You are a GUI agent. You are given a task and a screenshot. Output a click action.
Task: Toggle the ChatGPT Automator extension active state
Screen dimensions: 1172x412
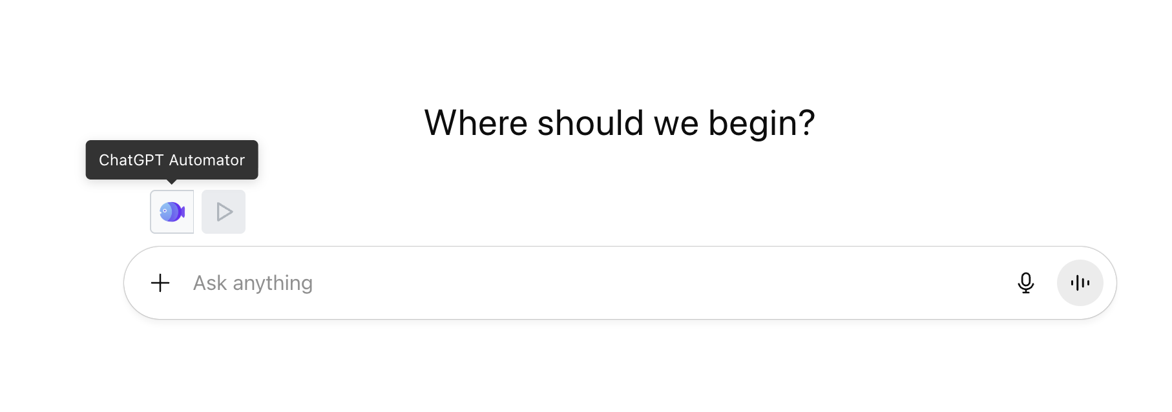point(171,211)
